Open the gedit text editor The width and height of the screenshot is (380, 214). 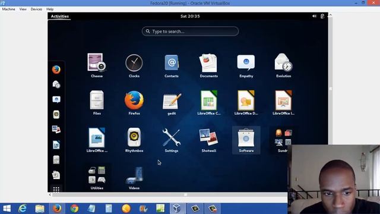[x=172, y=103]
